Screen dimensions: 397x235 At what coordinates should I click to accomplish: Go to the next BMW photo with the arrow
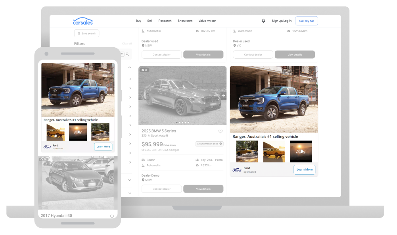[x=223, y=96]
